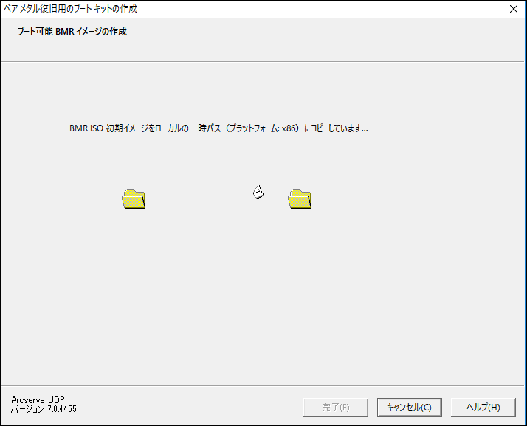
Task: Click the empty title bar area left of close
Action: coord(320,9)
